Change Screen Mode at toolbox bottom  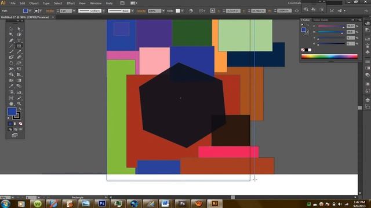[x=14, y=135]
